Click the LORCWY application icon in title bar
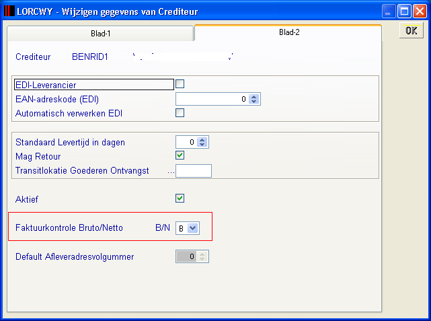431x321 pixels. pyautogui.click(x=9, y=11)
